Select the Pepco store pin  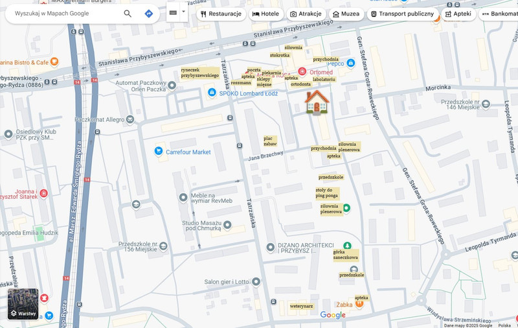click(x=350, y=64)
